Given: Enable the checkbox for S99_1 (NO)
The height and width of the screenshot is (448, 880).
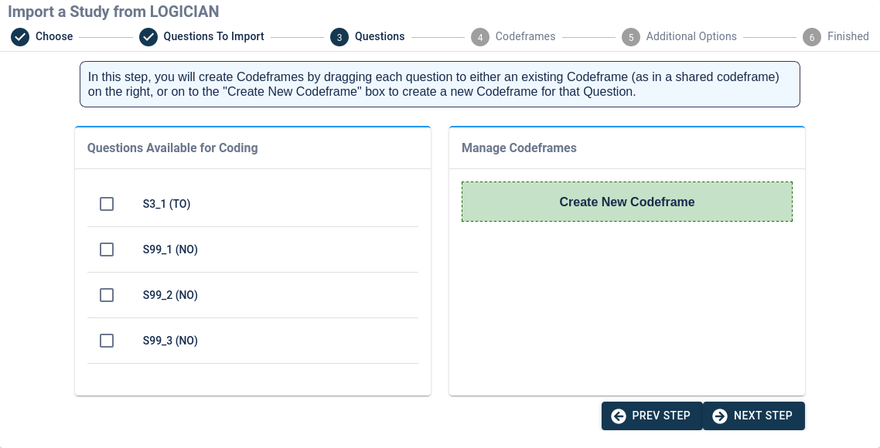Looking at the screenshot, I should tap(107, 249).
